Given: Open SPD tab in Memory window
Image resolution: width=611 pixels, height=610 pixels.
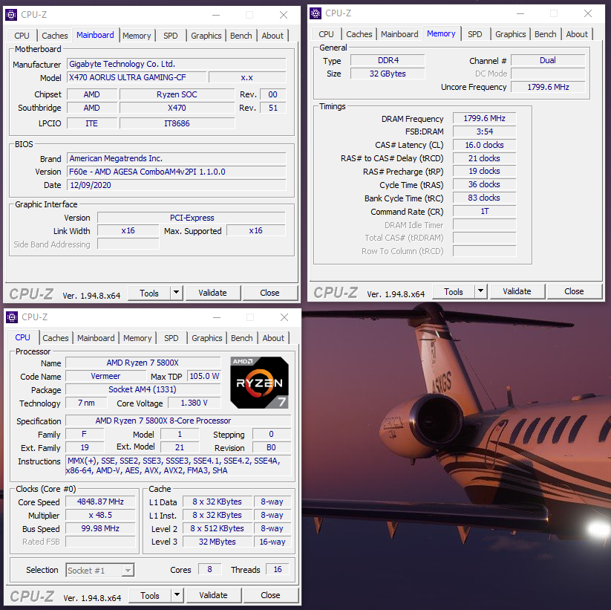Looking at the screenshot, I should coord(475,34).
